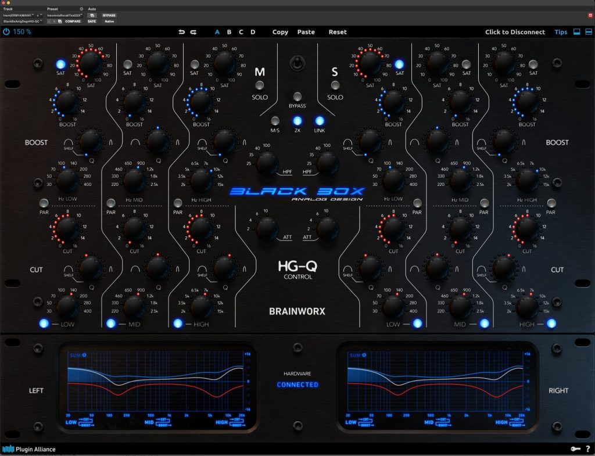Open the question mark help icon
The height and width of the screenshot is (456, 595).
pyautogui.click(x=587, y=448)
